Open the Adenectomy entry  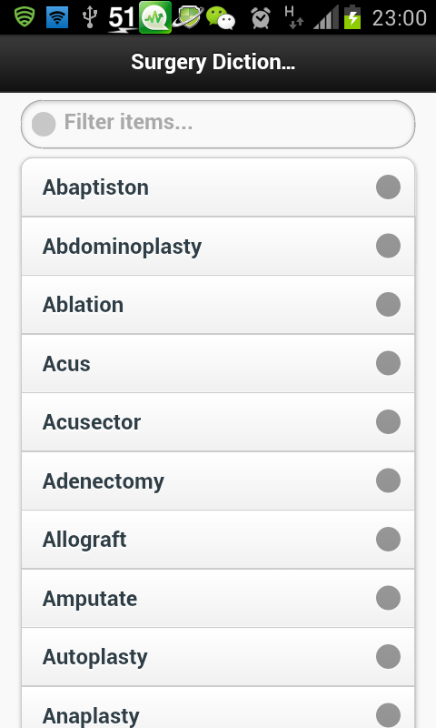pos(218,480)
